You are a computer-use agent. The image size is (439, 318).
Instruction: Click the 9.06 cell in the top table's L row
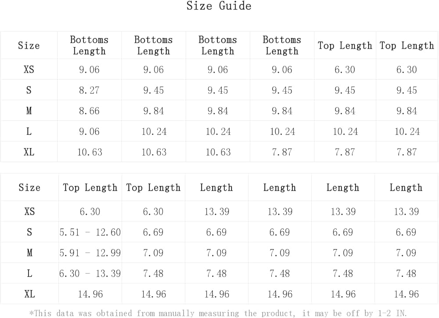(89, 131)
